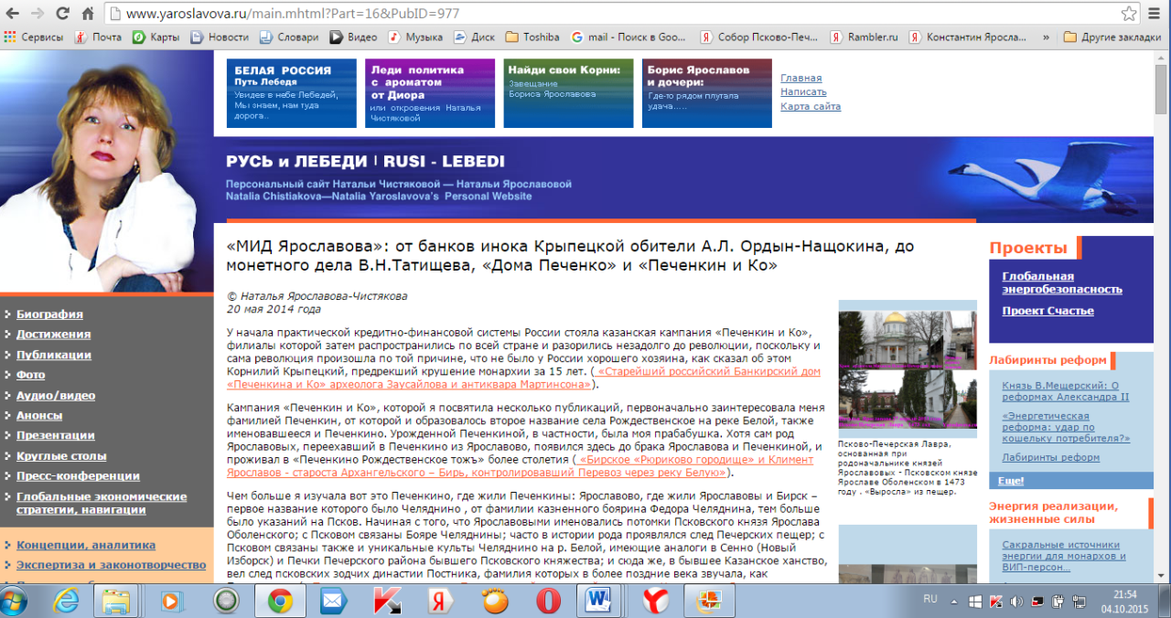The height and width of the screenshot is (618, 1171).
Task: Open the Карта сайта link
Action: (x=811, y=106)
